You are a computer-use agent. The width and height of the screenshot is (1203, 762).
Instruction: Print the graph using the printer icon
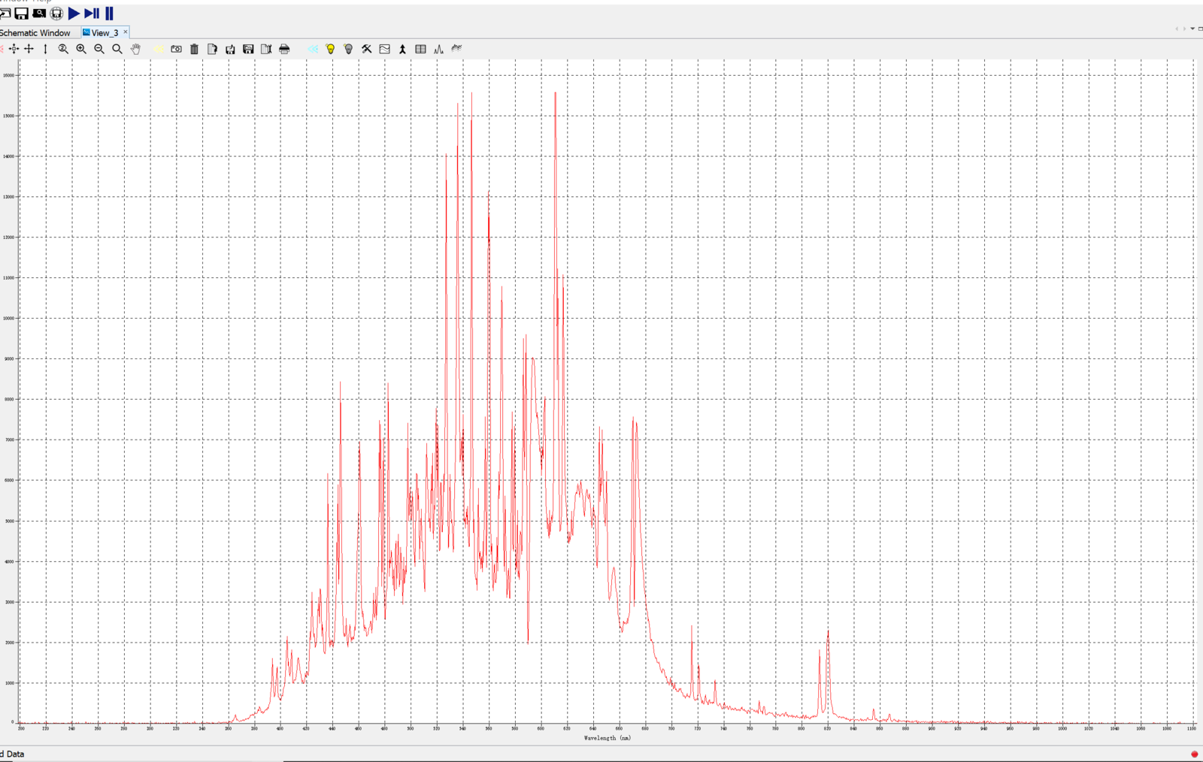pyautogui.click(x=284, y=49)
